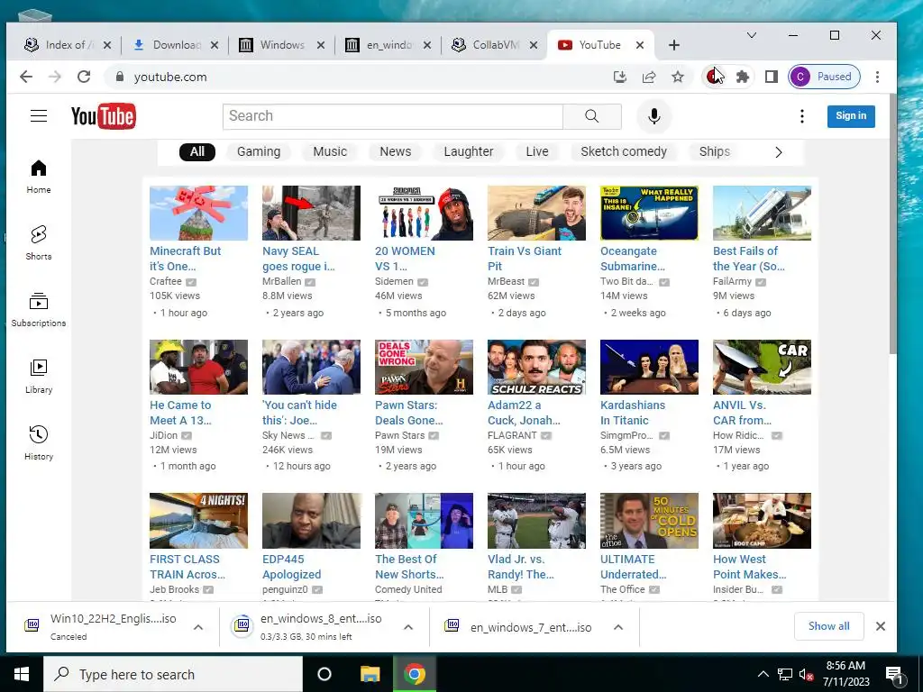Click the Sign in button

point(851,116)
